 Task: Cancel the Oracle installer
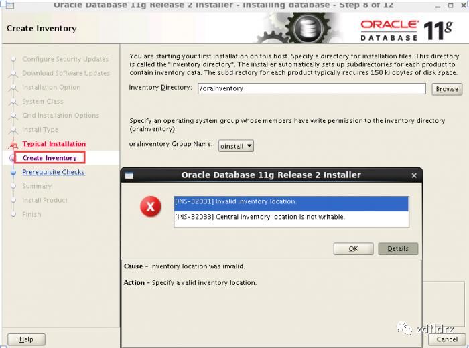pyautogui.click(x=447, y=339)
